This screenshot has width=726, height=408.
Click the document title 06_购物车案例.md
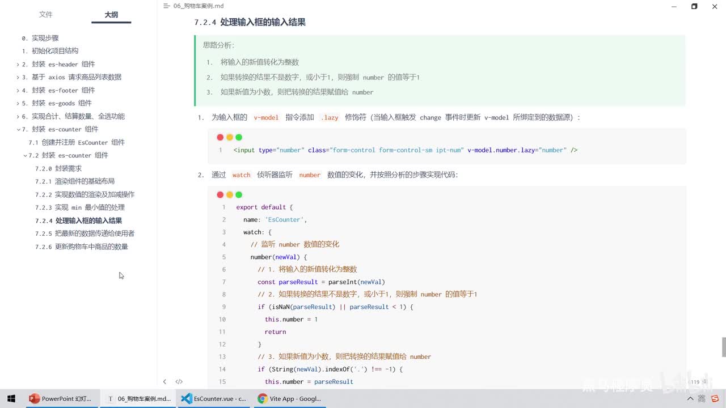[x=198, y=6]
